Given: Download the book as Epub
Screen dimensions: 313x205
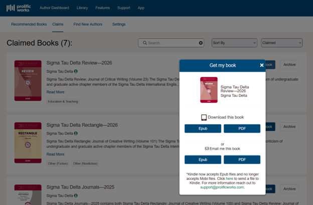Looking at the screenshot, I should point(203,129).
